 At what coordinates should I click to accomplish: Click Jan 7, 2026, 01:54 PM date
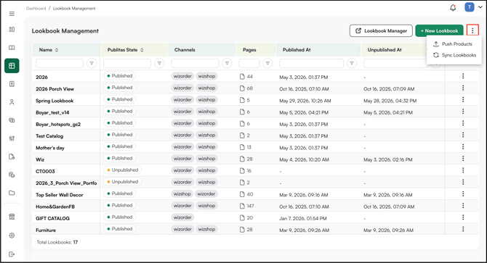[x=303, y=219]
